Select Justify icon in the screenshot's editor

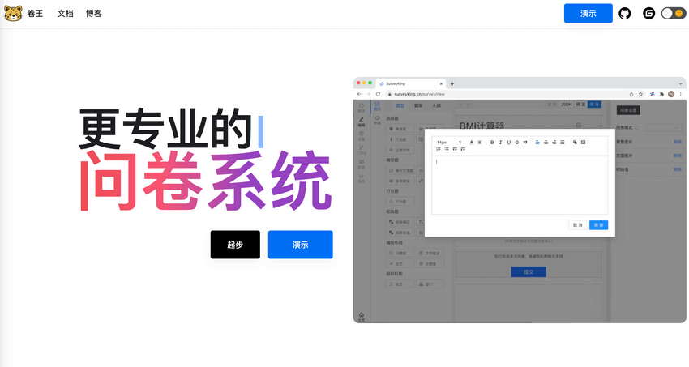click(x=563, y=143)
